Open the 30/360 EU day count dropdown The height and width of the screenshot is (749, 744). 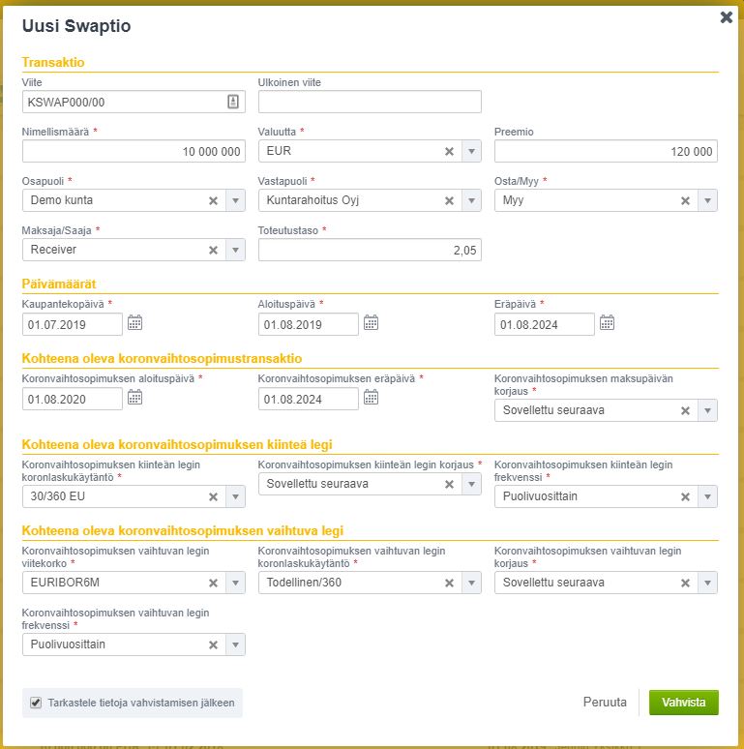[x=234, y=496]
